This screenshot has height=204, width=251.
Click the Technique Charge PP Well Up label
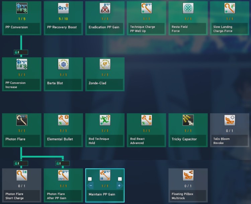146,29
